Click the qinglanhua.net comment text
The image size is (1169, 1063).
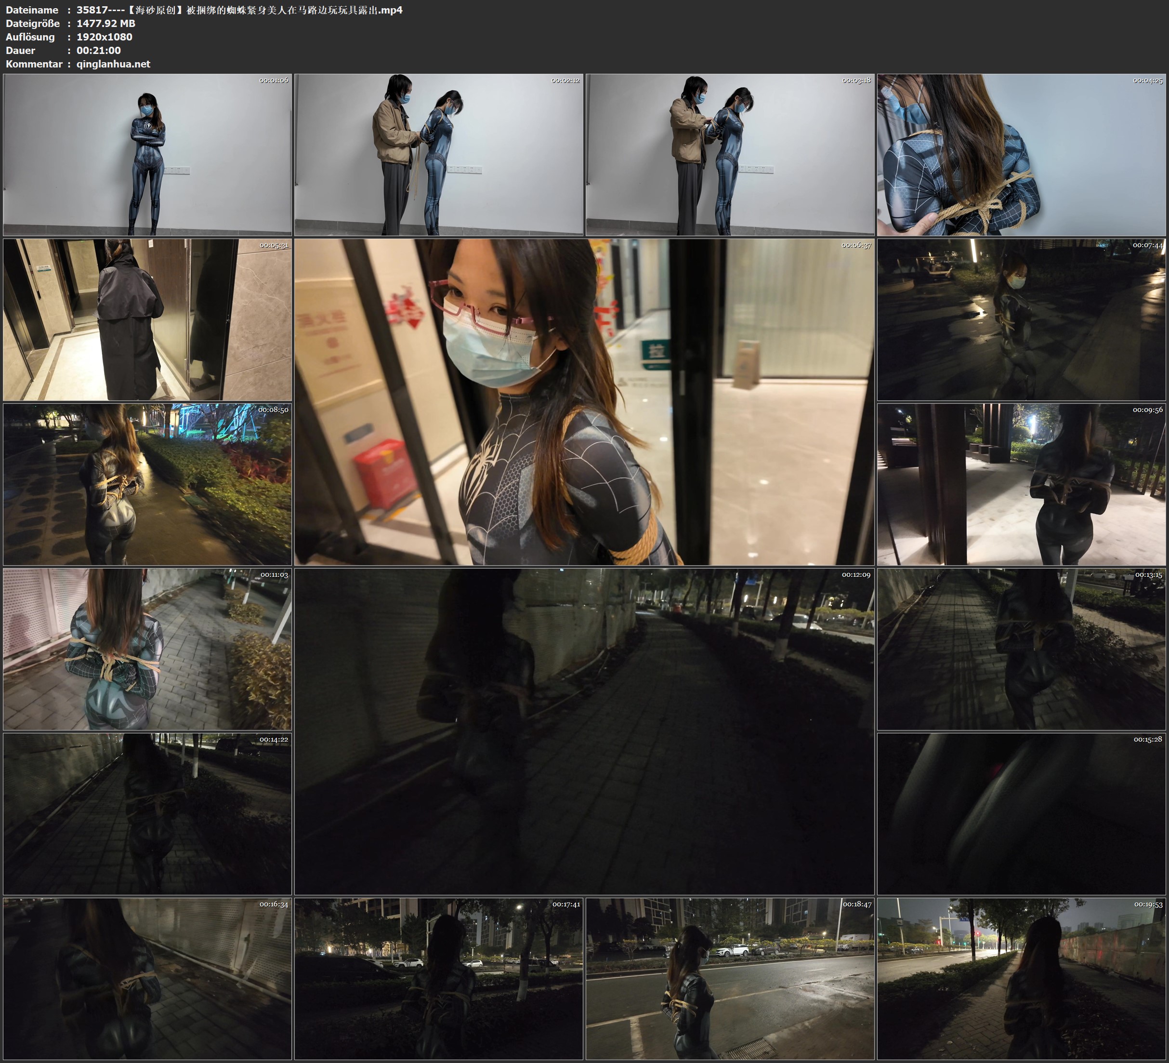(113, 64)
